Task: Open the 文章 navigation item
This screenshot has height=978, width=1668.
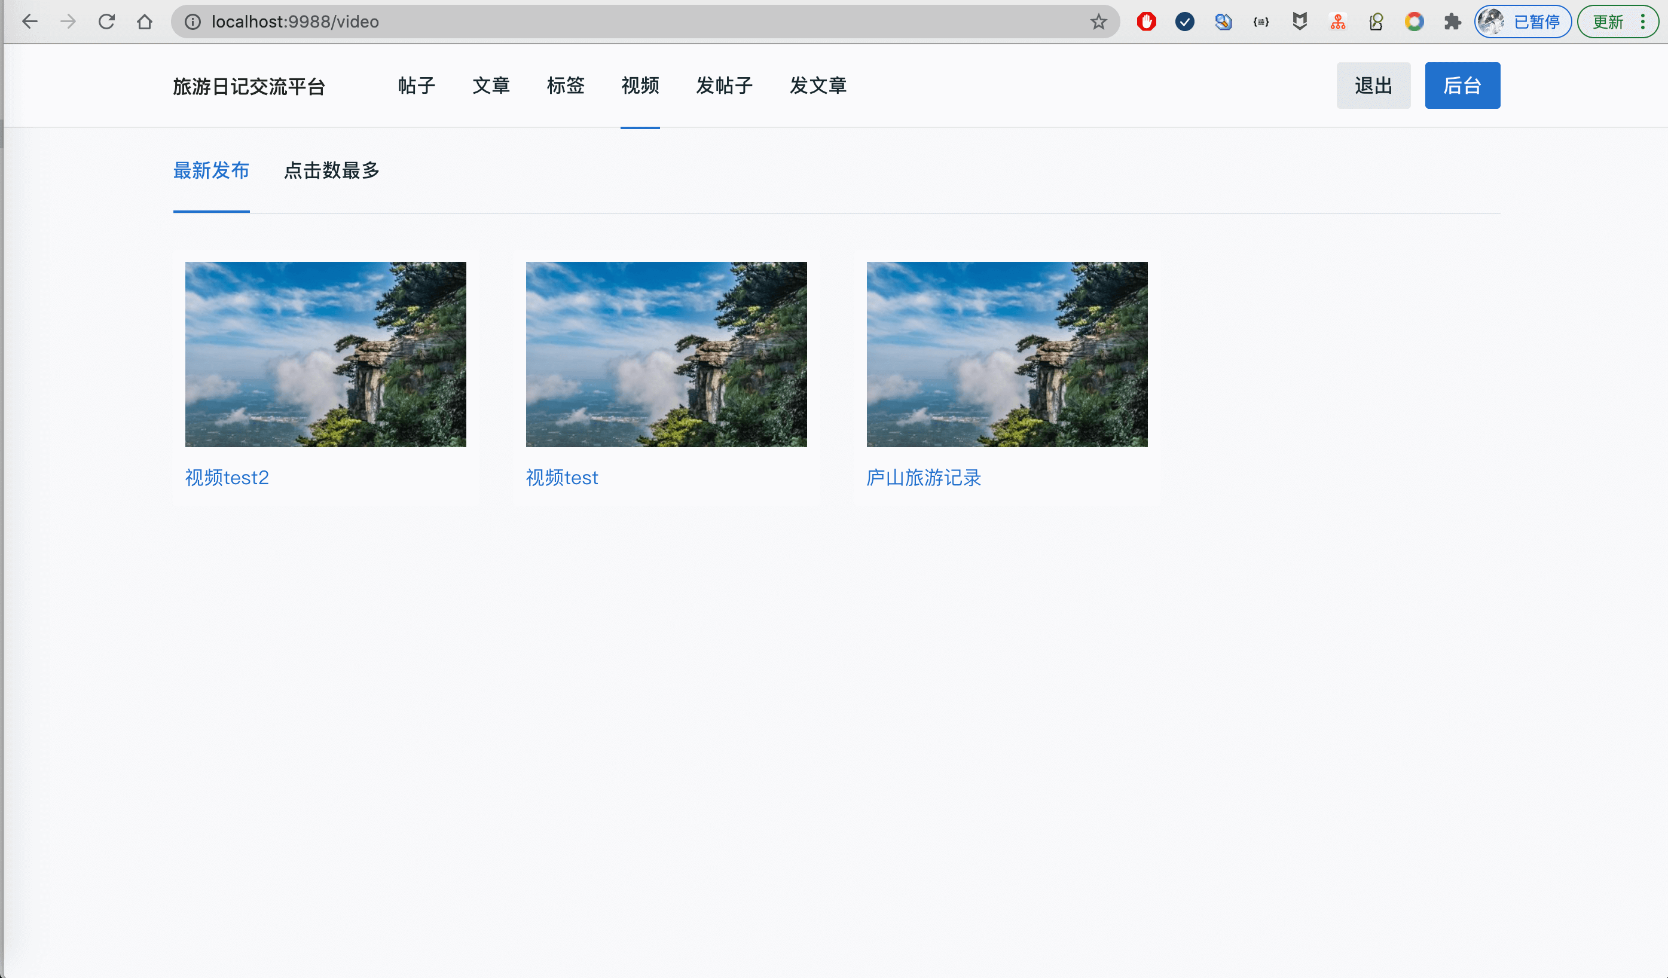Action: click(x=490, y=85)
